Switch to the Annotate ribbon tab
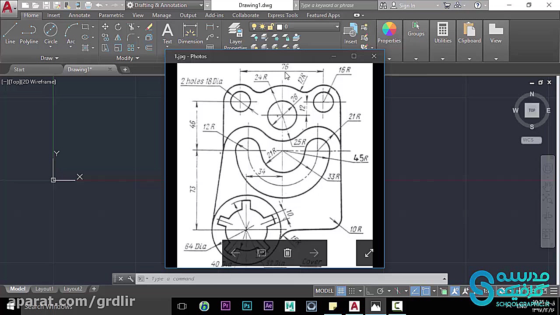 point(79,15)
